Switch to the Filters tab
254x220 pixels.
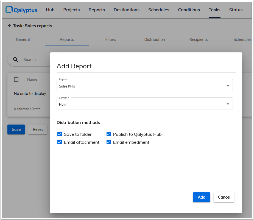[110, 40]
